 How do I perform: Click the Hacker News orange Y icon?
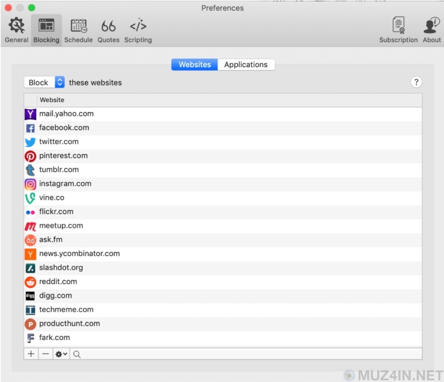pos(30,254)
